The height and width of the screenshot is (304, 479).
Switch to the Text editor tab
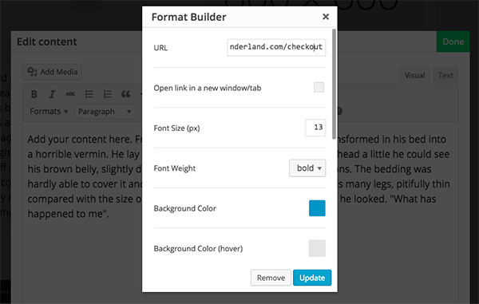tap(445, 75)
